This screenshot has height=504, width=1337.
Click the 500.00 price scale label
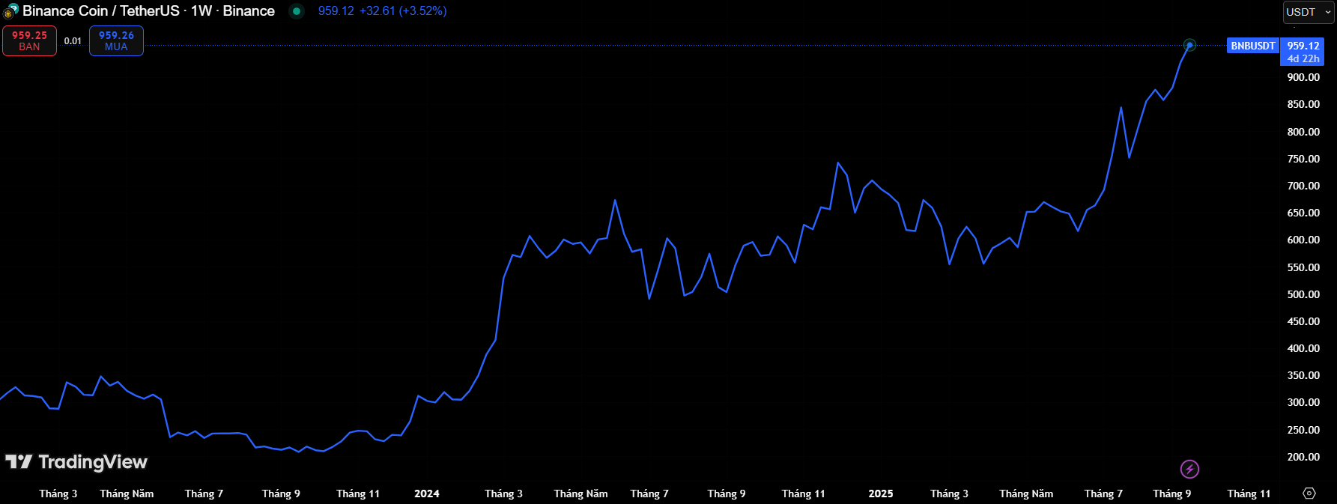(1303, 294)
